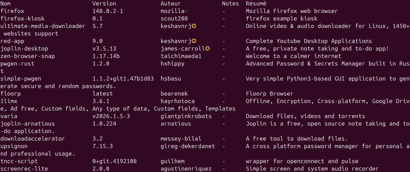This screenshot has width=410, height=172.
Task: Click version 148.0.2-1 of firefox
Action: [x=107, y=11]
